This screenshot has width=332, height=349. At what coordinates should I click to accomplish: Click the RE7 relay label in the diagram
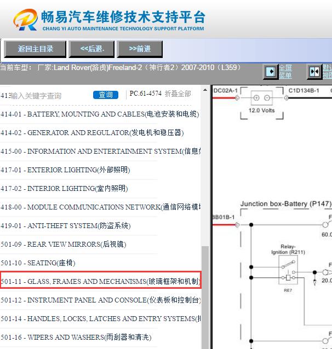pos(288,290)
